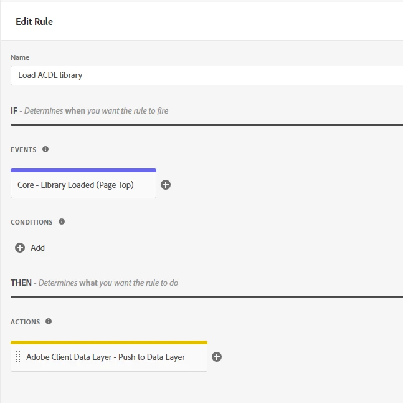Screen dimensions: 403x403
Task: Add another action with plus icon
Action: (x=217, y=357)
